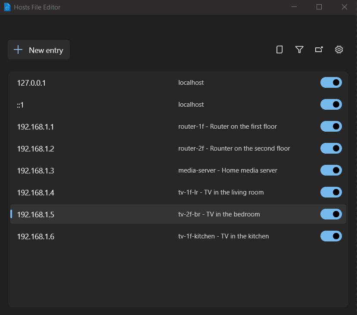Click the plus icon on New entry

pos(18,49)
